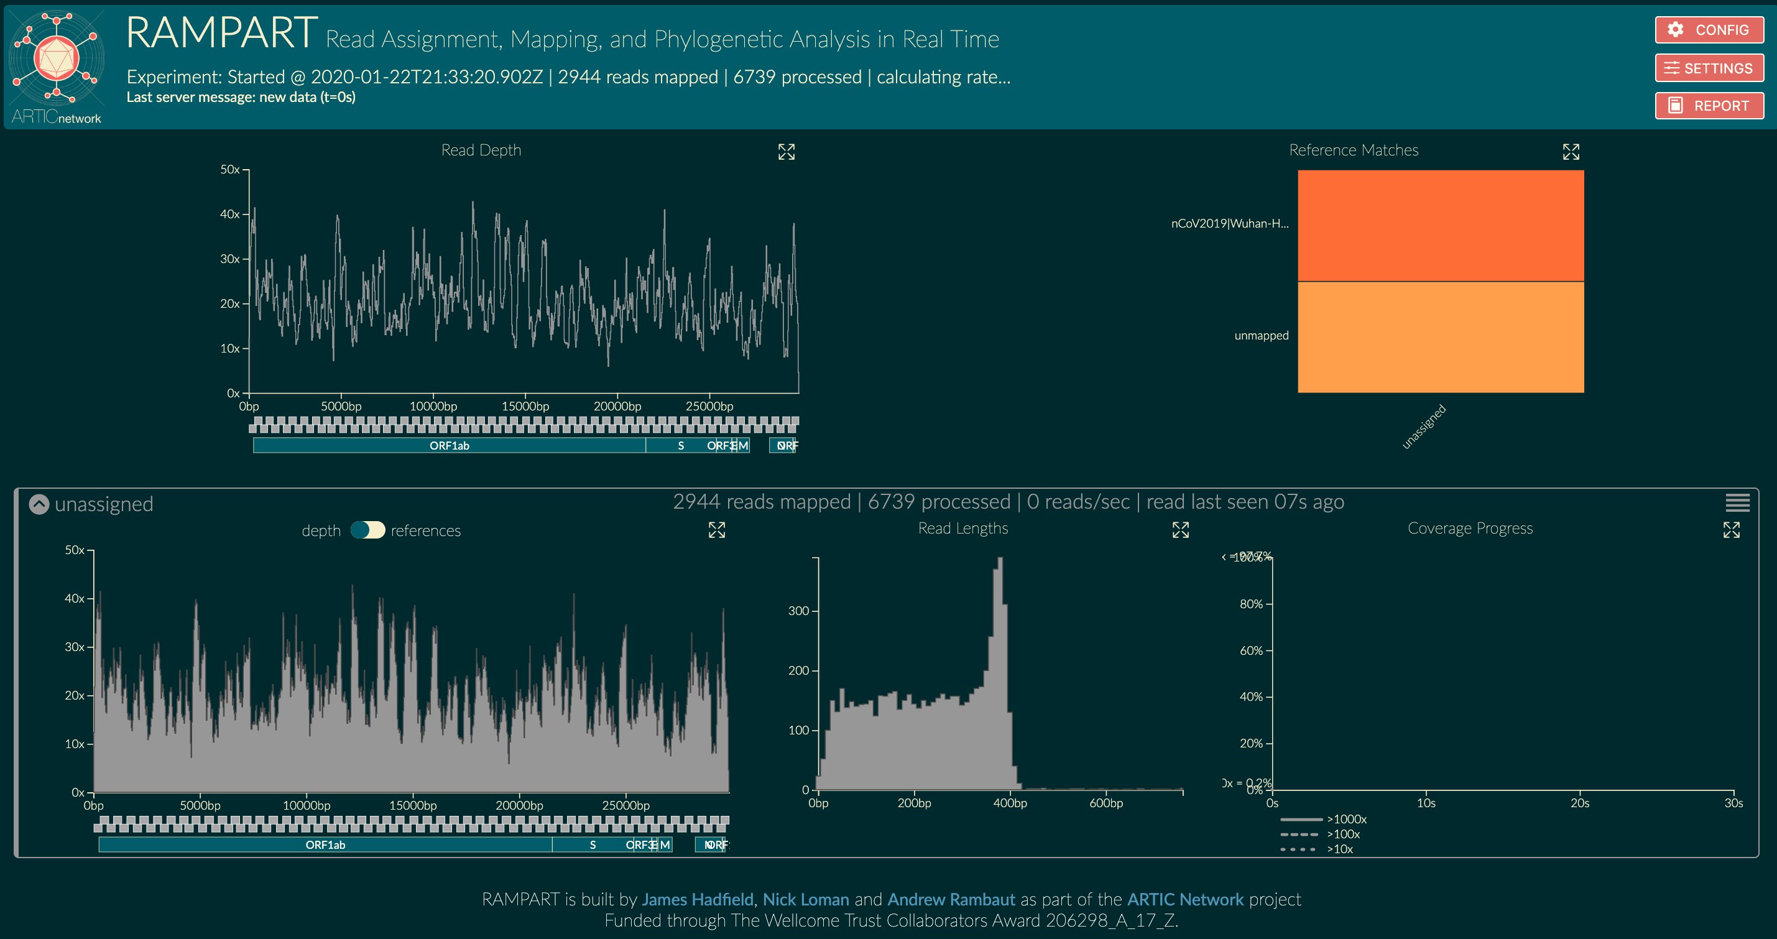
Task: Open the REPORT view
Action: click(x=1709, y=106)
